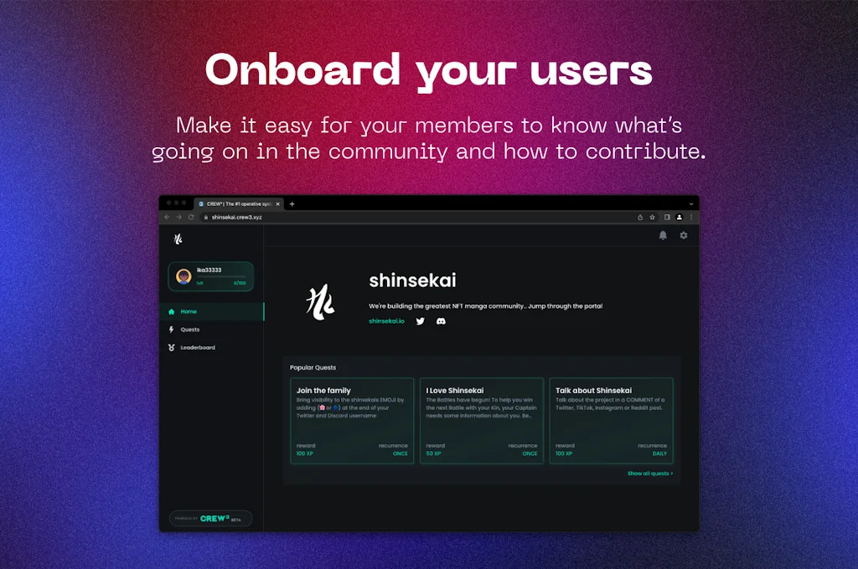This screenshot has width=858, height=569.
Task: Follow the shinsekai.io link
Action: 386,321
